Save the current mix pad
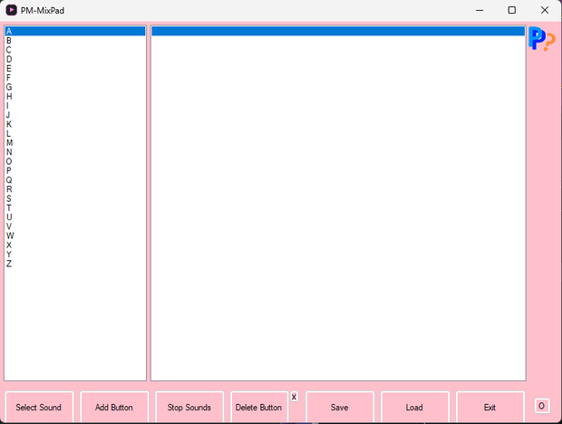 pyautogui.click(x=340, y=407)
